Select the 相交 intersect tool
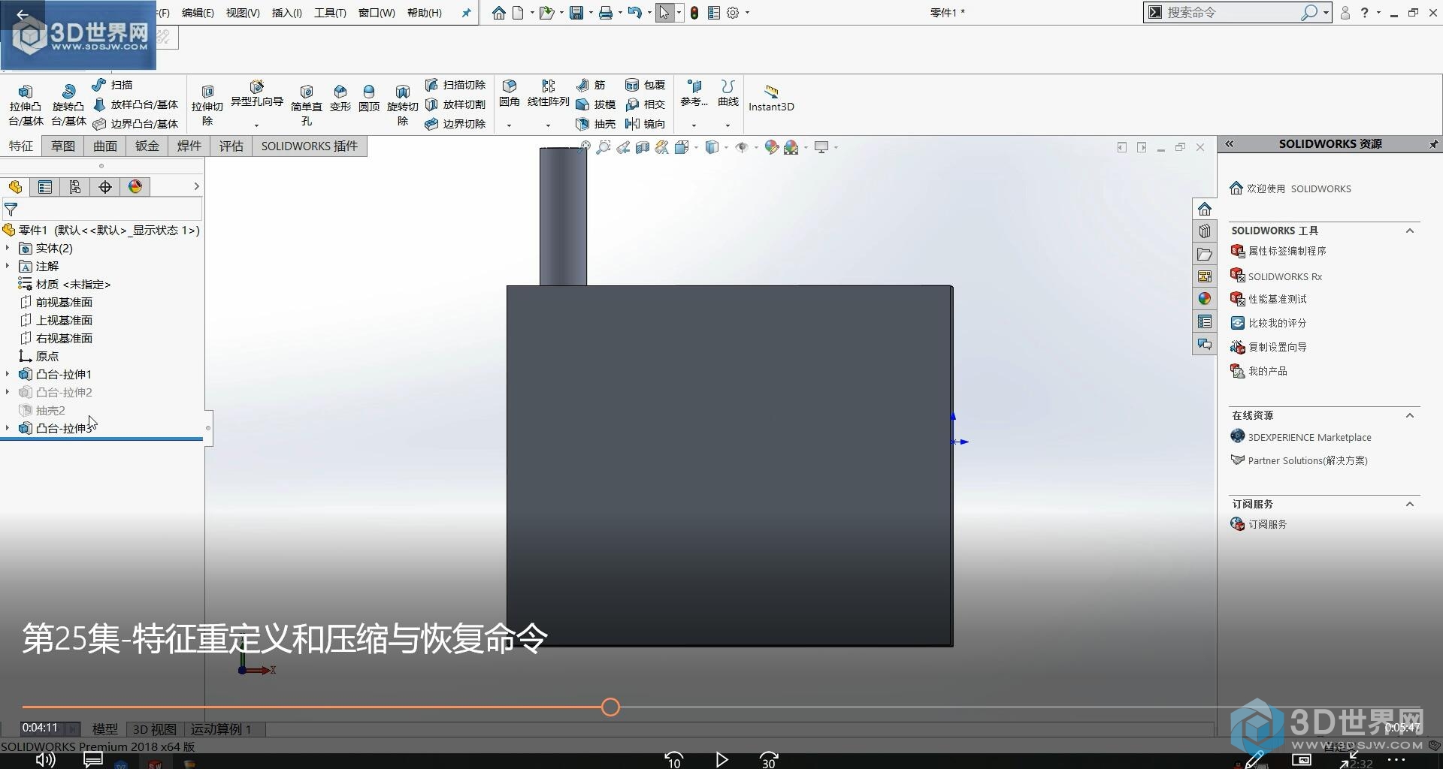This screenshot has width=1443, height=769. tap(645, 104)
